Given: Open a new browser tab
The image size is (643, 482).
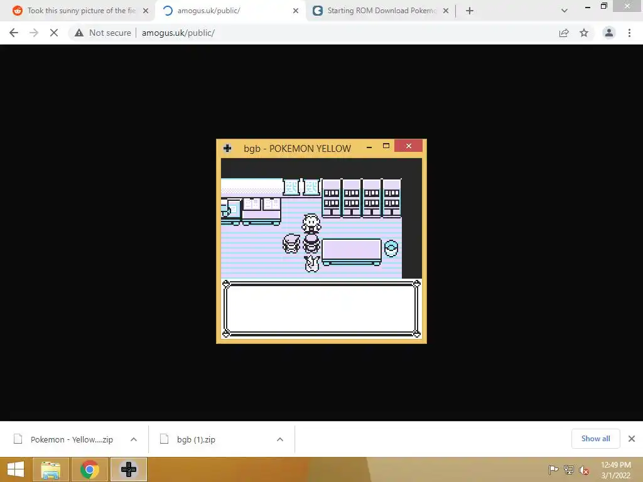Looking at the screenshot, I should pos(470,11).
